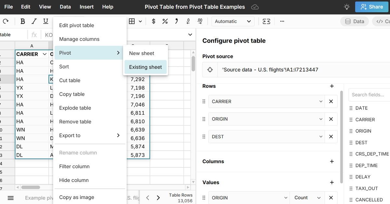The image size is (390, 204).
Task: Toggle underline formatting
Action: (46, 21)
